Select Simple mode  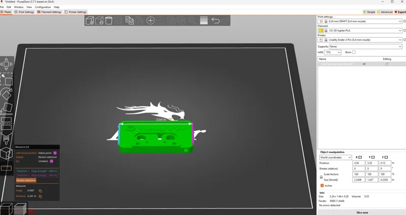(x=369, y=12)
